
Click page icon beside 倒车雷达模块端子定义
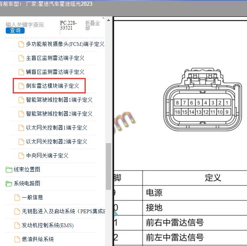click(x=21, y=86)
